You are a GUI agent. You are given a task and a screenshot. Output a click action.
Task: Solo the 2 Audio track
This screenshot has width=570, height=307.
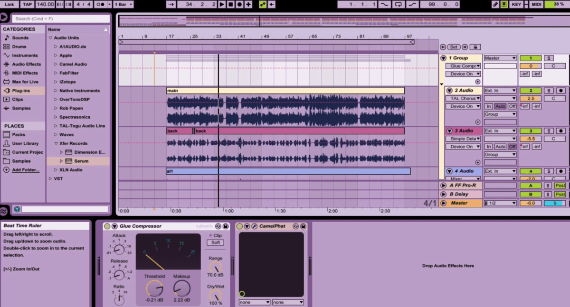point(549,90)
